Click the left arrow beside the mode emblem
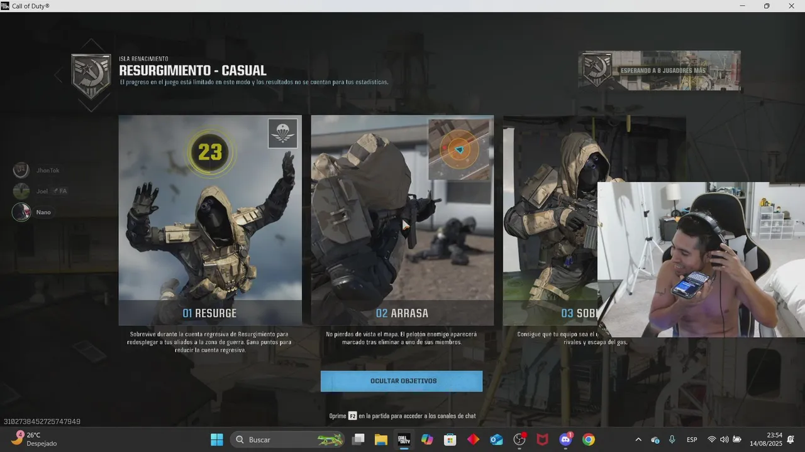The image size is (805, 452). tap(58, 76)
